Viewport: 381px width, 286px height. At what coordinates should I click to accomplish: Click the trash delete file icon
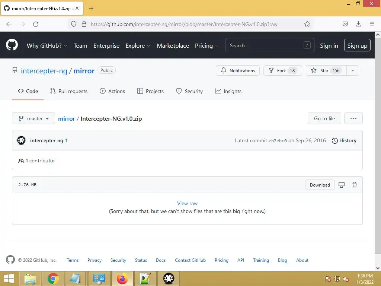[355, 185]
